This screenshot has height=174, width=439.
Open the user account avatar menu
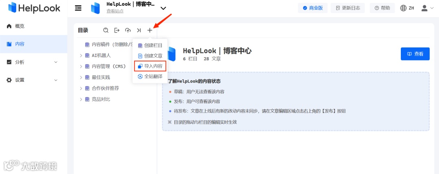click(x=428, y=8)
